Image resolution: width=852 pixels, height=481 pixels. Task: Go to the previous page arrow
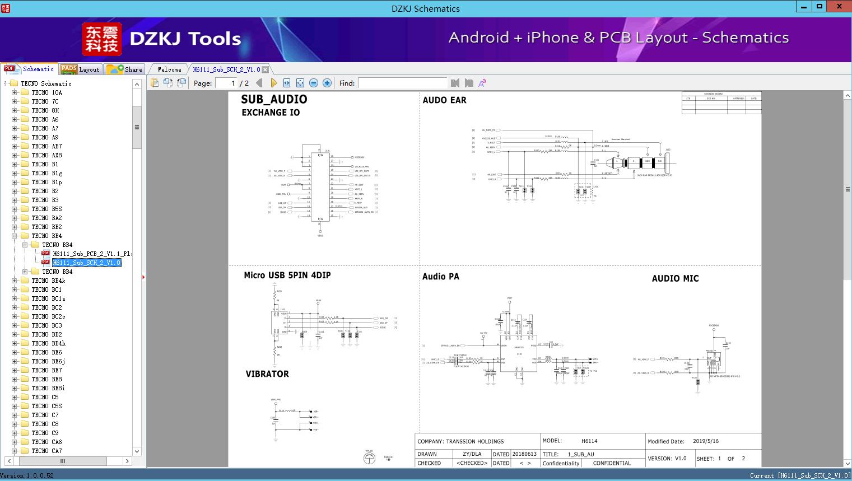(x=259, y=83)
